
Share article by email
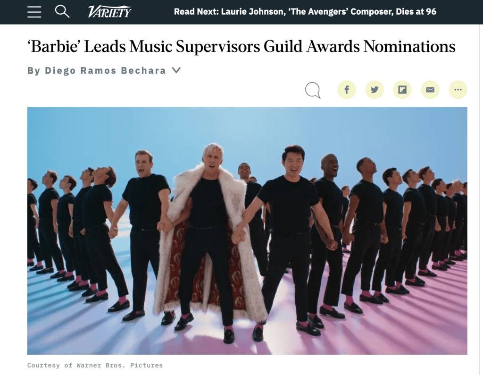coord(430,90)
